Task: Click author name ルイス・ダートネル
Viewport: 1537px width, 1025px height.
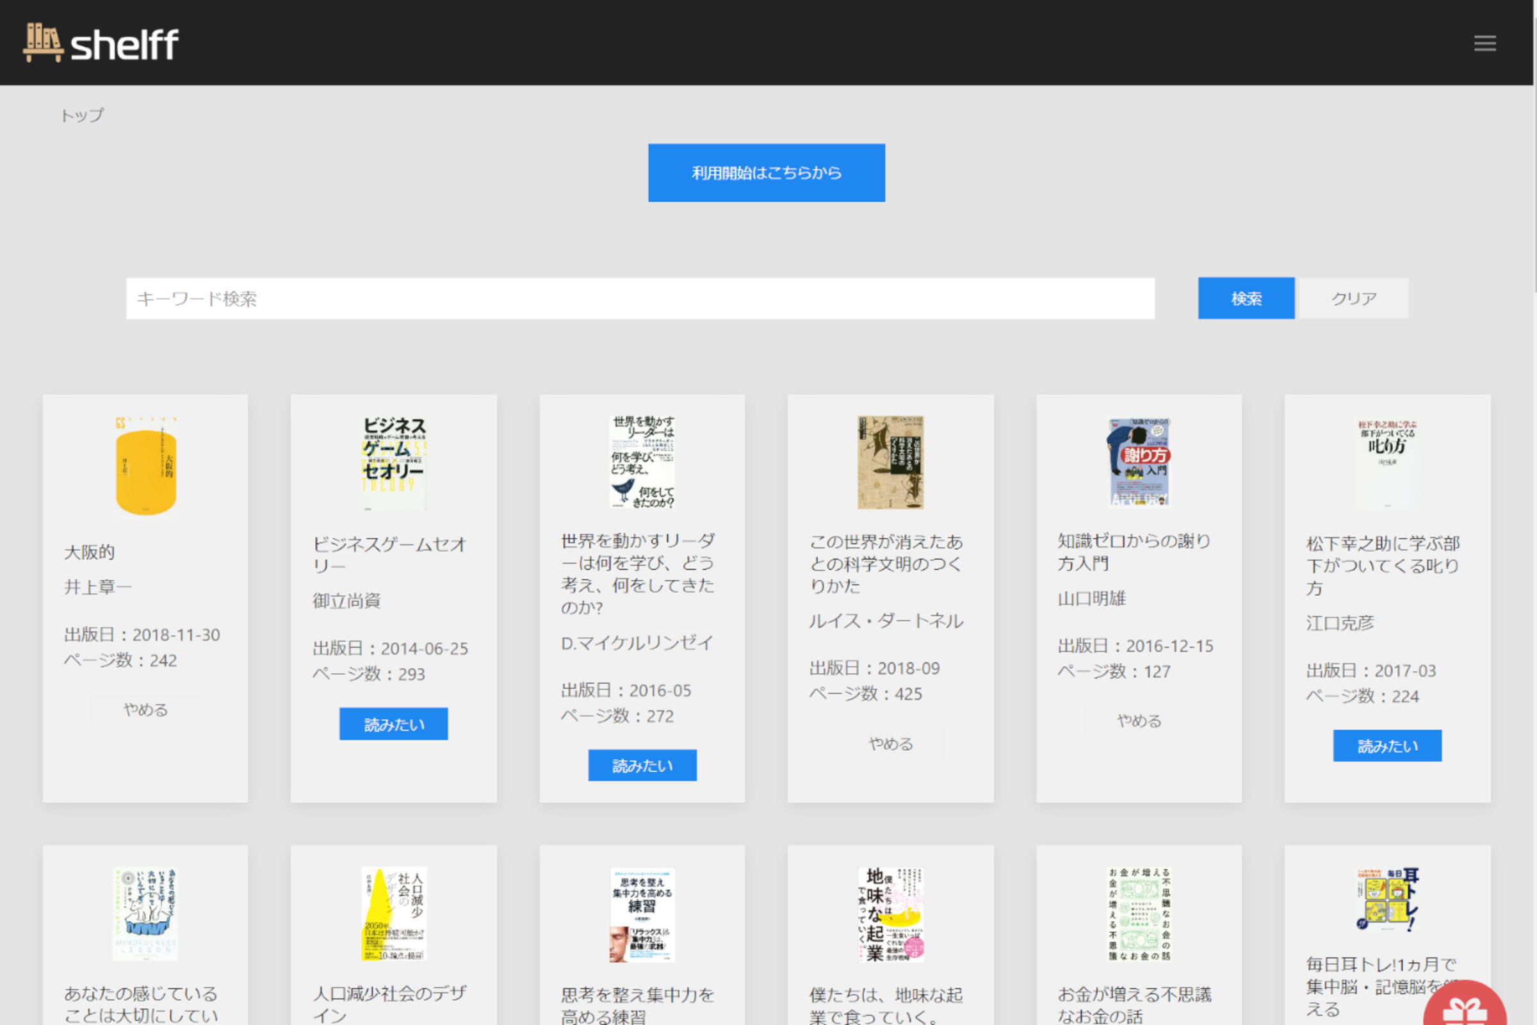Action: point(886,621)
